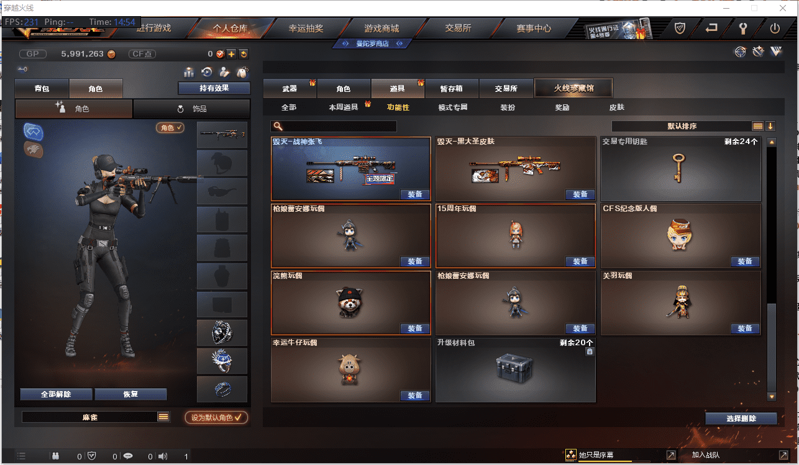This screenshot has height=465, width=799.
Task: Click the plus icon to recharge CF点
Action: tap(231, 54)
